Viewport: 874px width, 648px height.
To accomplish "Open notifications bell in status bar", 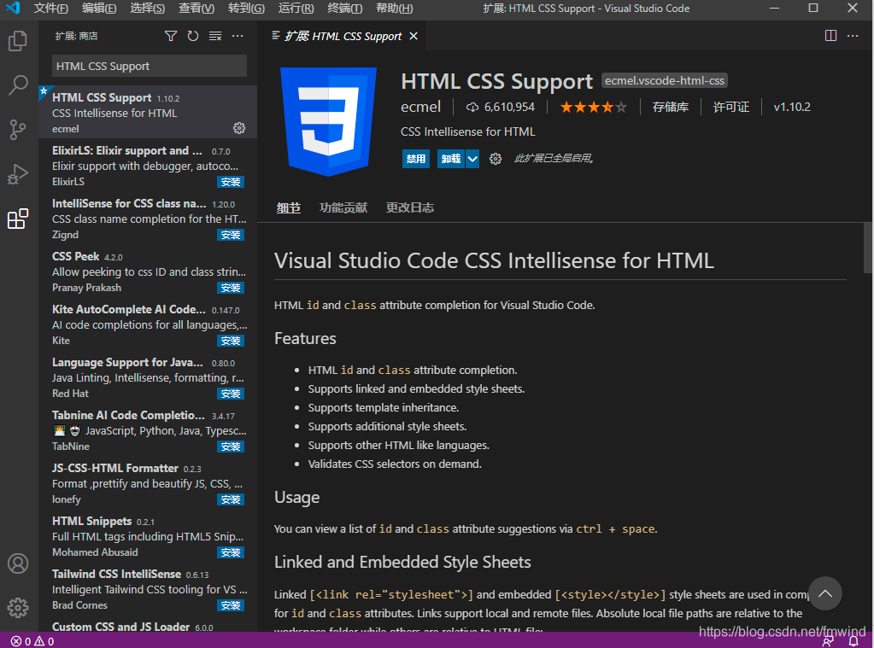I will 853,641.
